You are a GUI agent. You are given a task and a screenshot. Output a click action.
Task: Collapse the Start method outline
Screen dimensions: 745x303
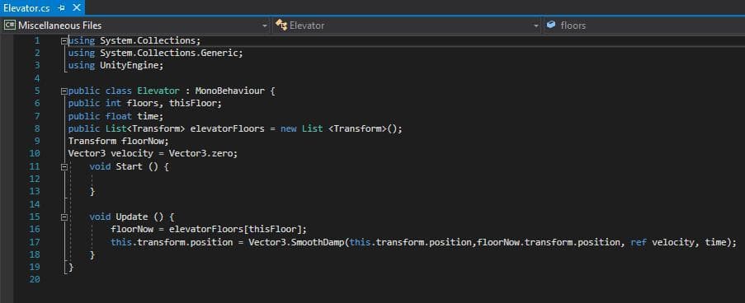click(x=64, y=167)
